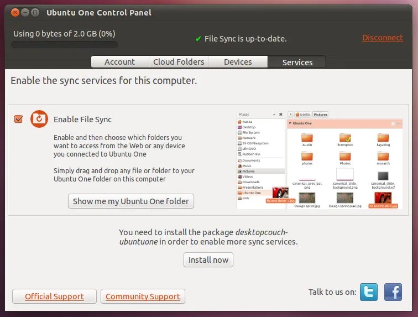Open the Account tab
The height and width of the screenshot is (317, 418).
[x=120, y=62]
